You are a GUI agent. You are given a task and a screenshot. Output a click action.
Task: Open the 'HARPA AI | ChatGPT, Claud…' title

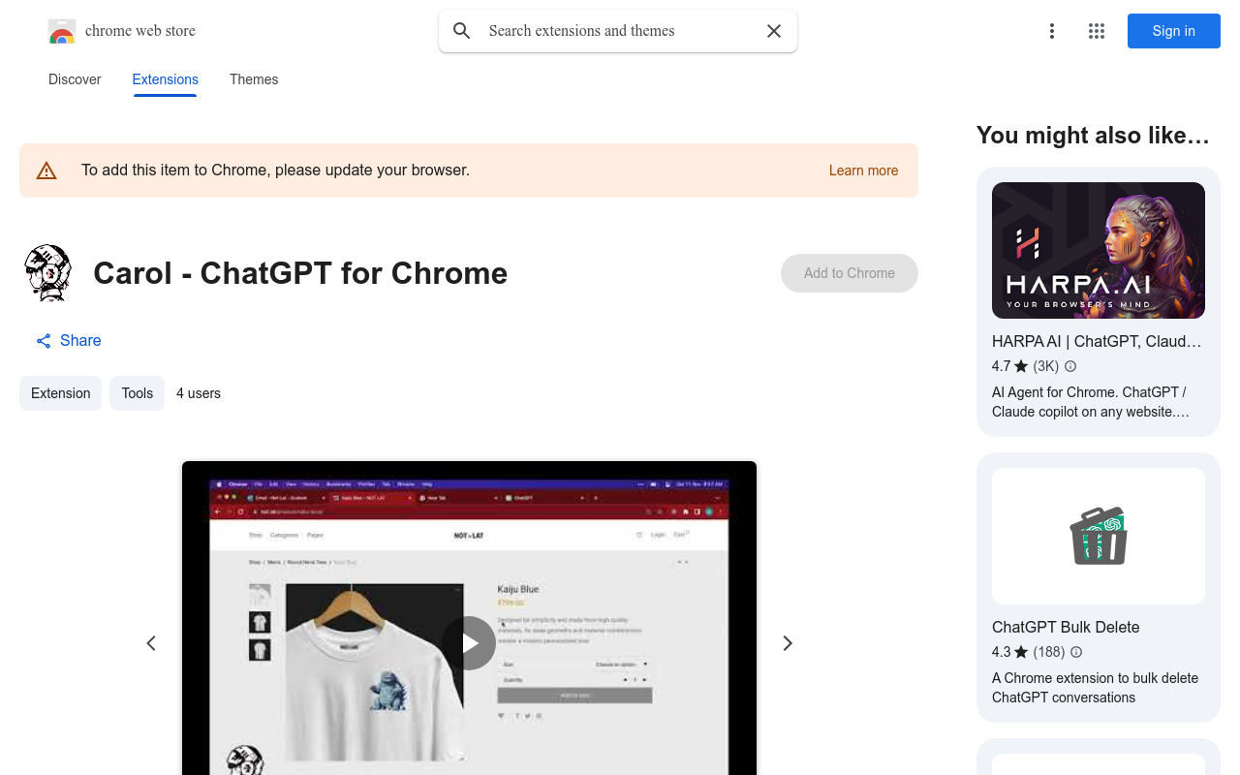click(1097, 341)
